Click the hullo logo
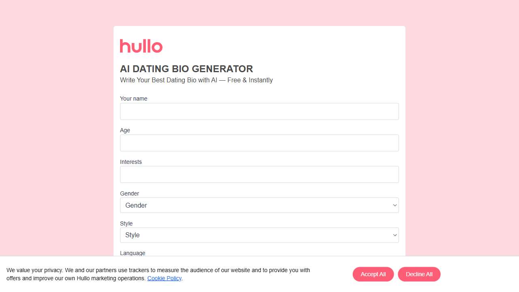Screen dimensions: 519x292 coord(141,46)
